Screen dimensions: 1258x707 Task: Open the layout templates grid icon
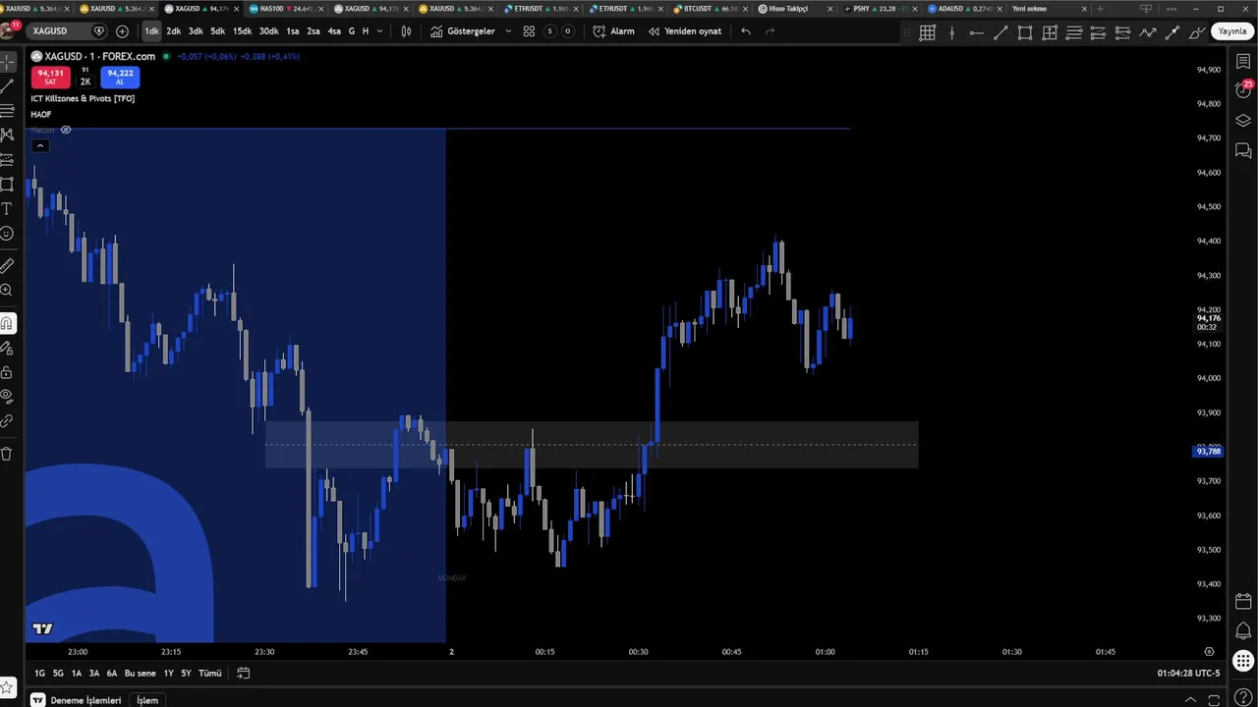(529, 31)
